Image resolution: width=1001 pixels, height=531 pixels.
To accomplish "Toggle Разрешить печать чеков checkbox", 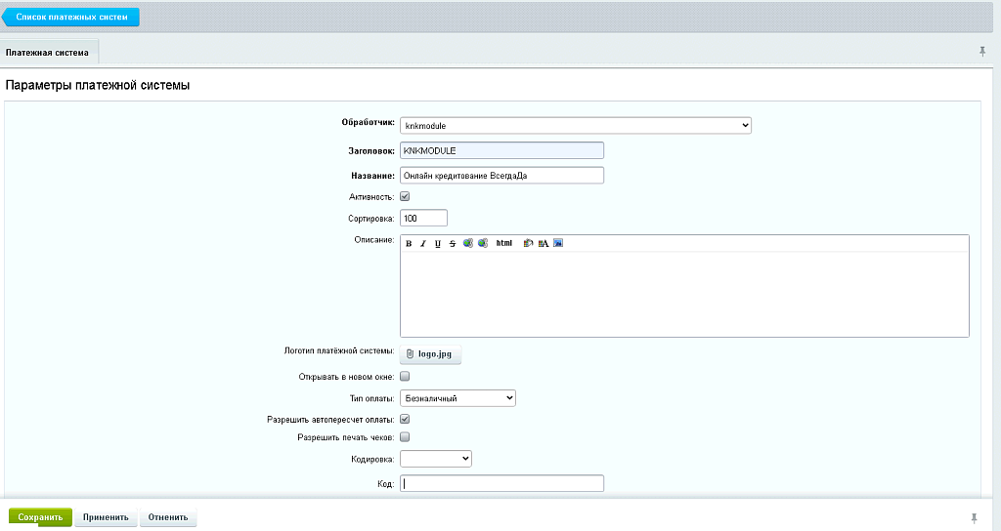I will pyautogui.click(x=406, y=437).
